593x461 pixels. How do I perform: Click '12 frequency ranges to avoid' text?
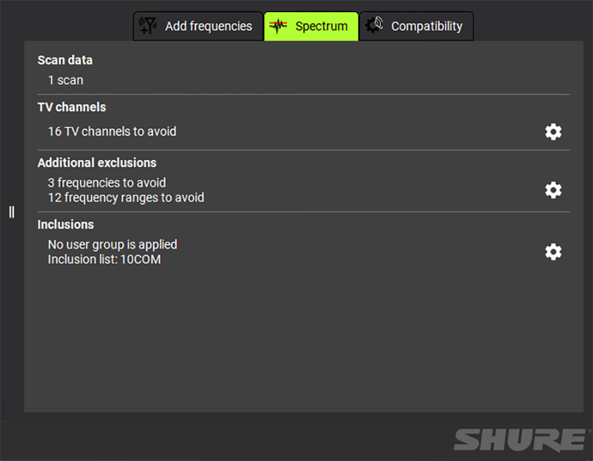point(126,197)
